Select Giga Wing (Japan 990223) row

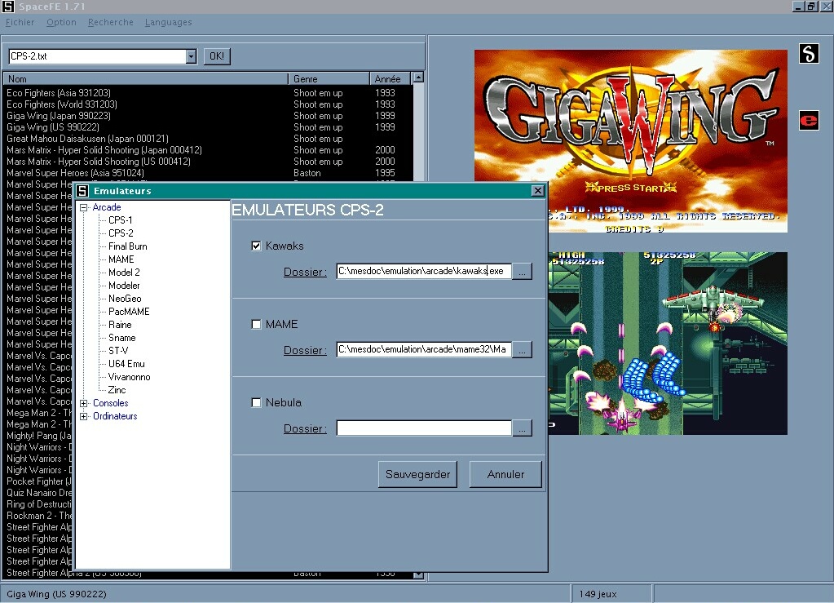(x=207, y=116)
